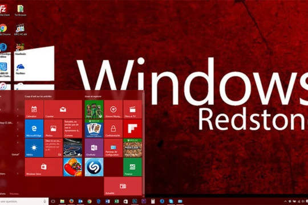Launch the Xbox avatars tile
Image resolution: width=308 pixels, height=205 pixels.
point(94,109)
